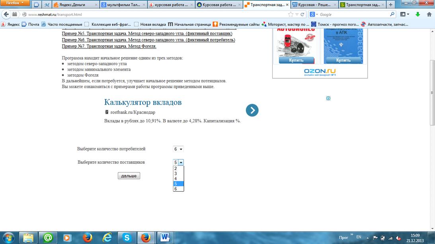Click the left Купить button in Ozon ad

[296, 60]
